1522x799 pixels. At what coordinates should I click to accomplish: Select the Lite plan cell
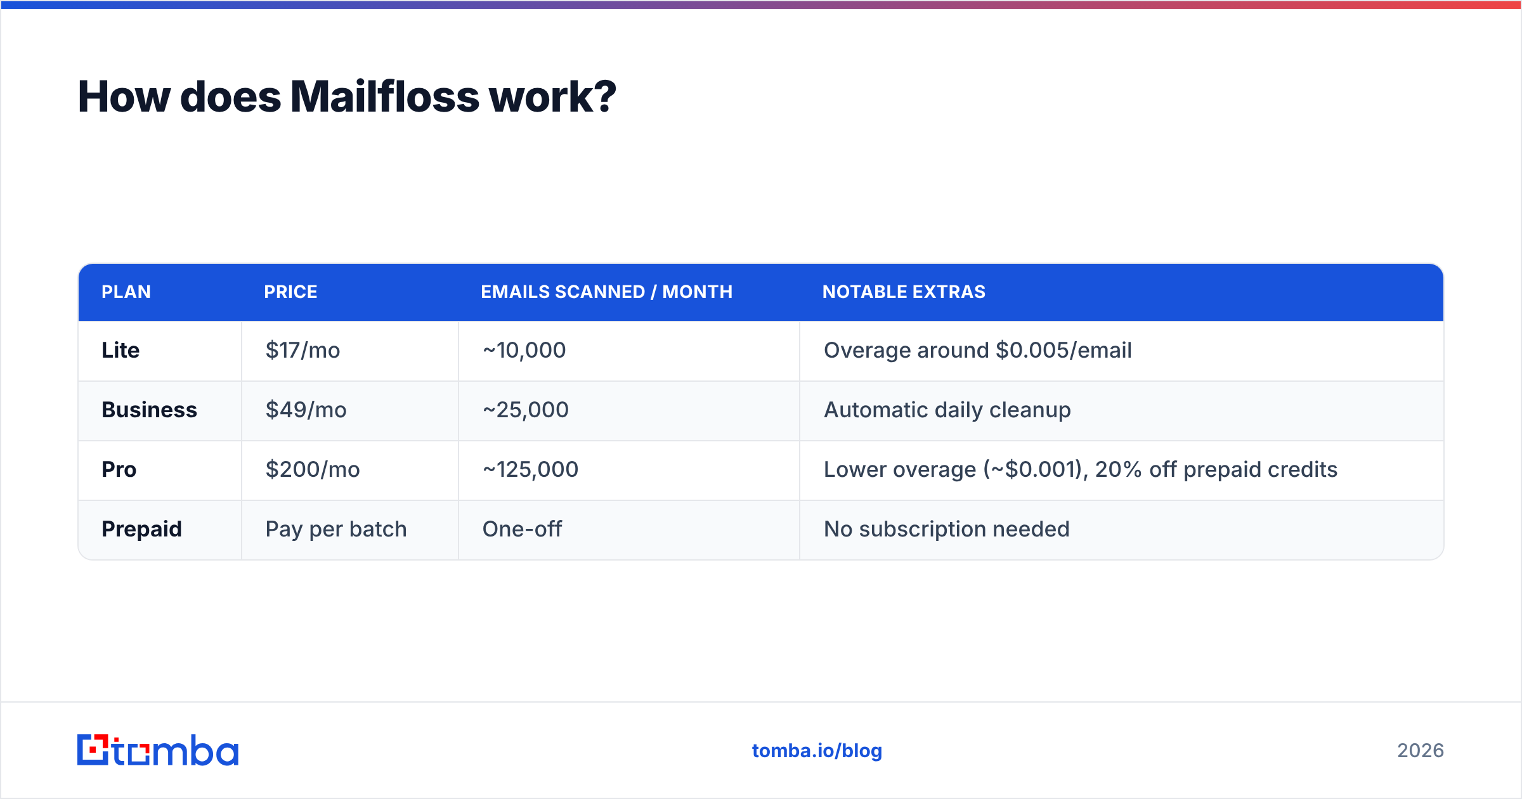point(160,351)
